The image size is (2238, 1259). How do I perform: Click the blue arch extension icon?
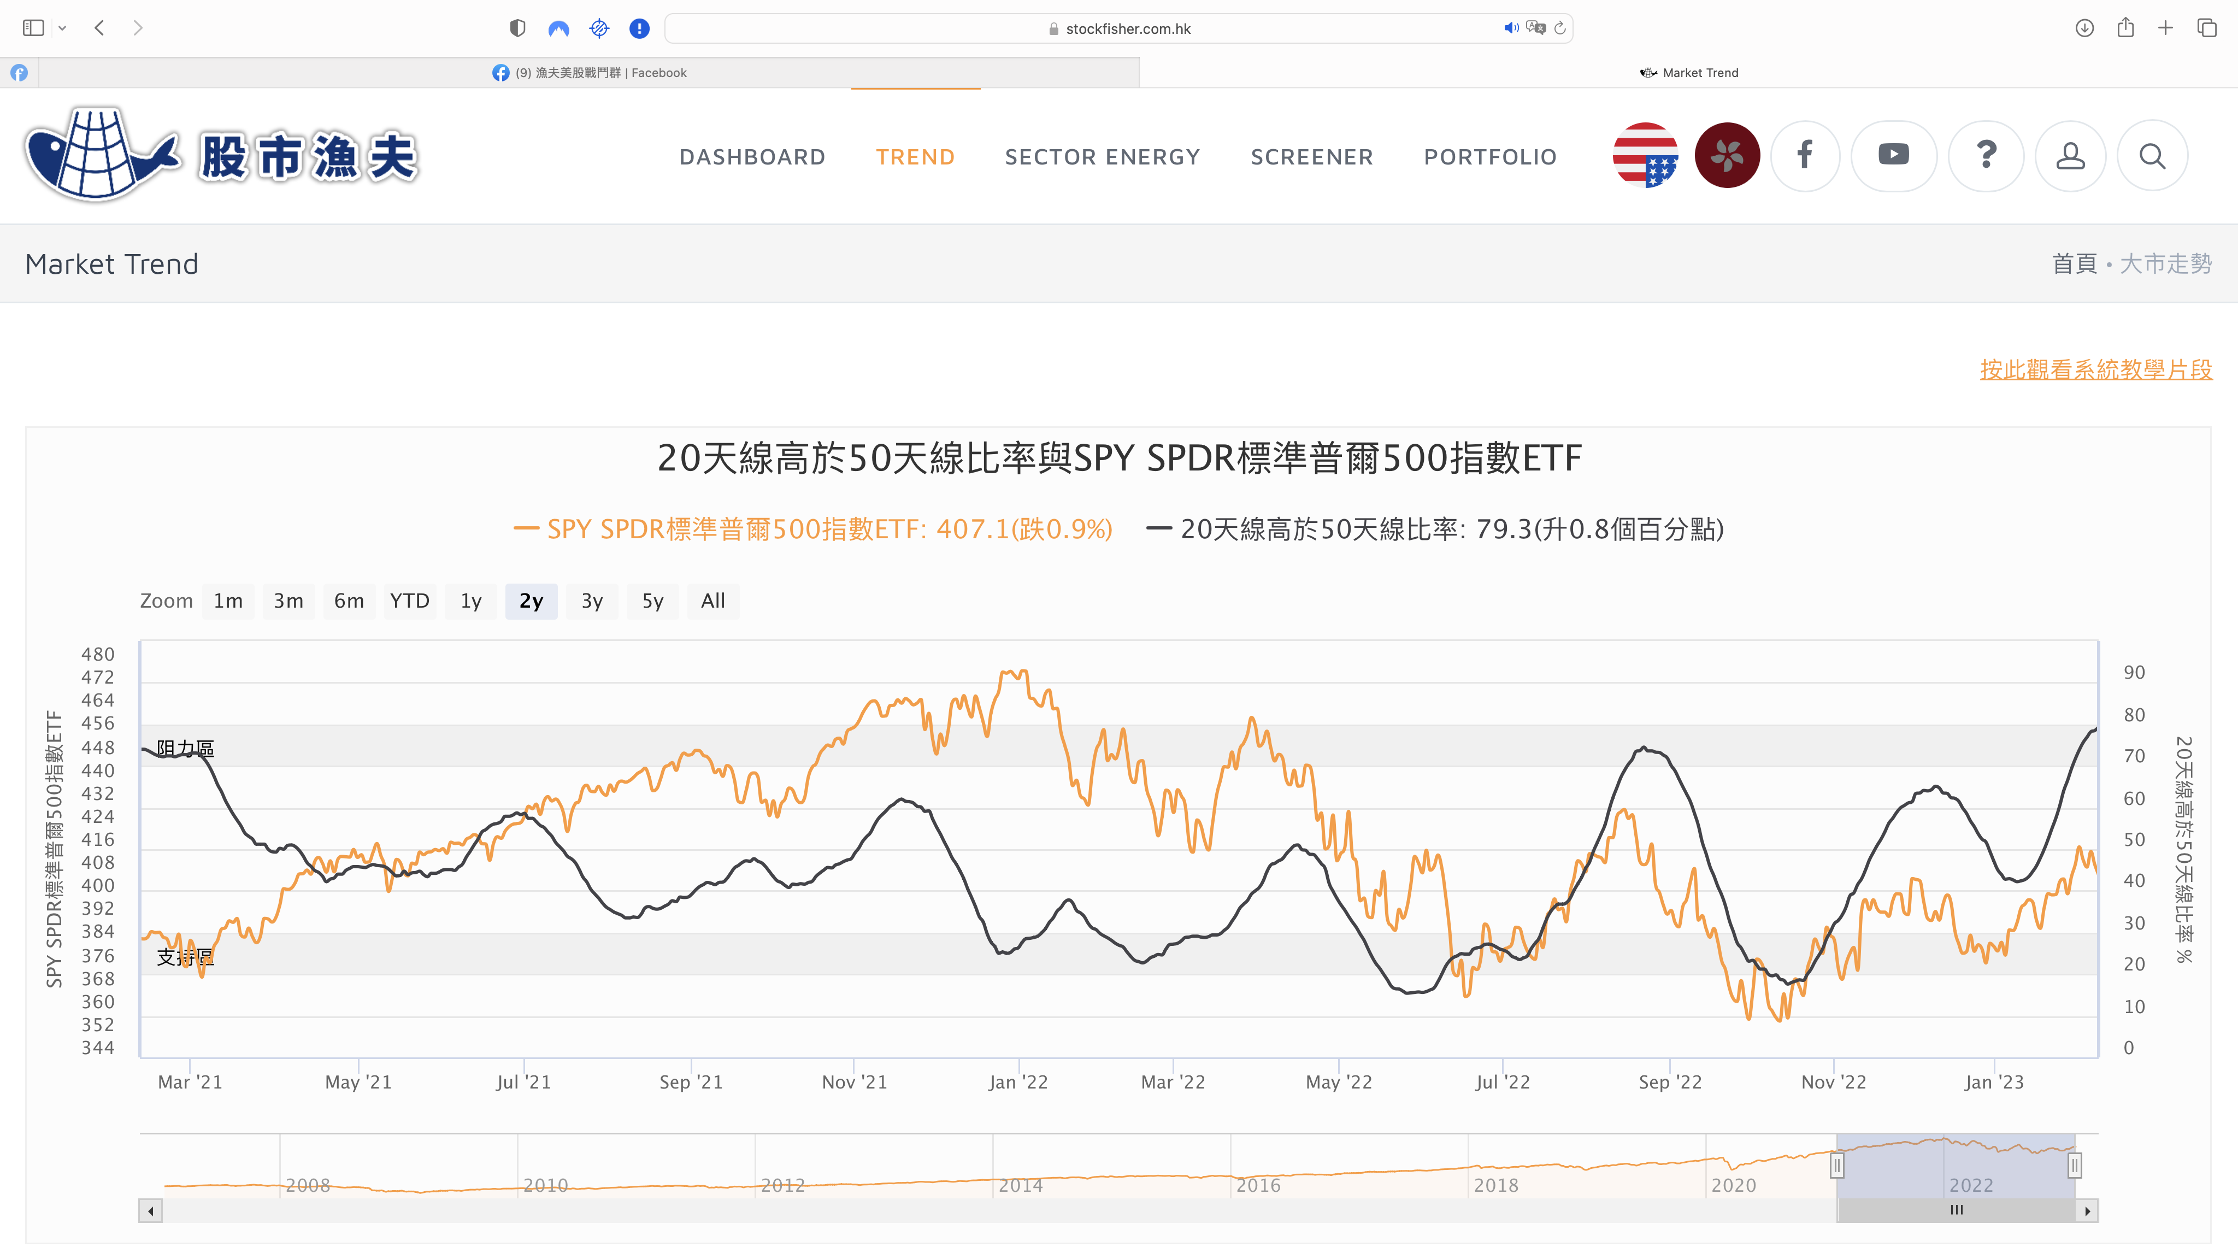[x=558, y=28]
